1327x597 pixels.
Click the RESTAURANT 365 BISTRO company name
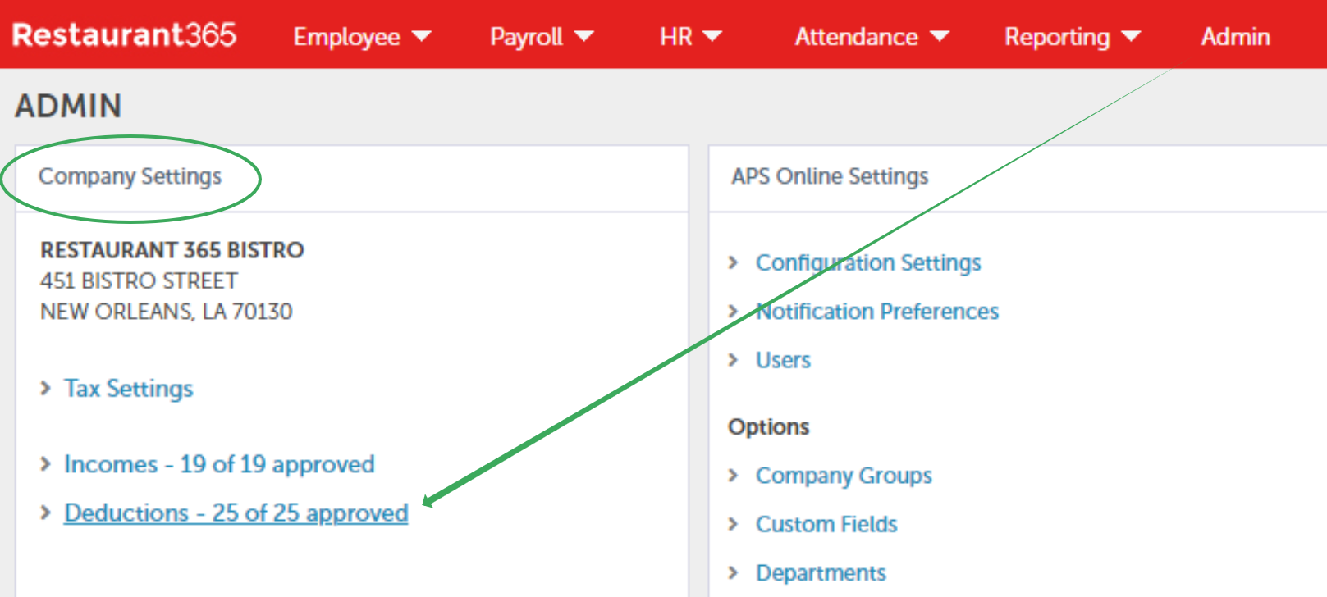point(172,250)
